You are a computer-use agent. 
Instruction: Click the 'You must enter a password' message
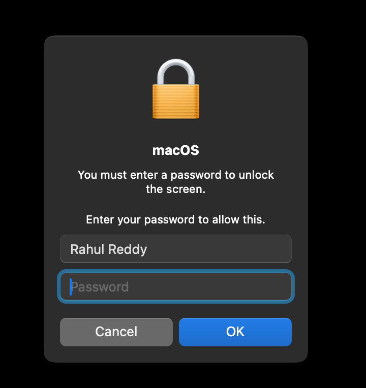click(175, 182)
